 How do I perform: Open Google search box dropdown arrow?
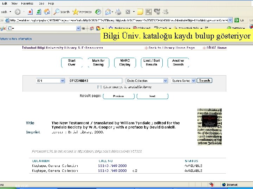78,28
